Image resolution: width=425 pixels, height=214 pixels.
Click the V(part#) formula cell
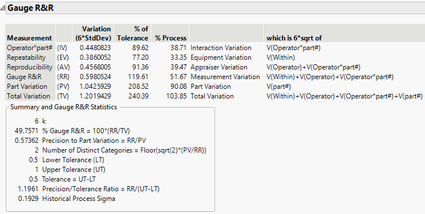point(278,87)
